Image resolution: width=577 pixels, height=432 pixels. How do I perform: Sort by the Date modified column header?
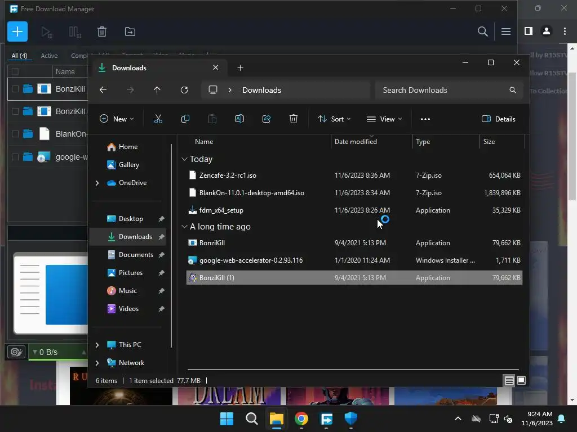[356, 142]
